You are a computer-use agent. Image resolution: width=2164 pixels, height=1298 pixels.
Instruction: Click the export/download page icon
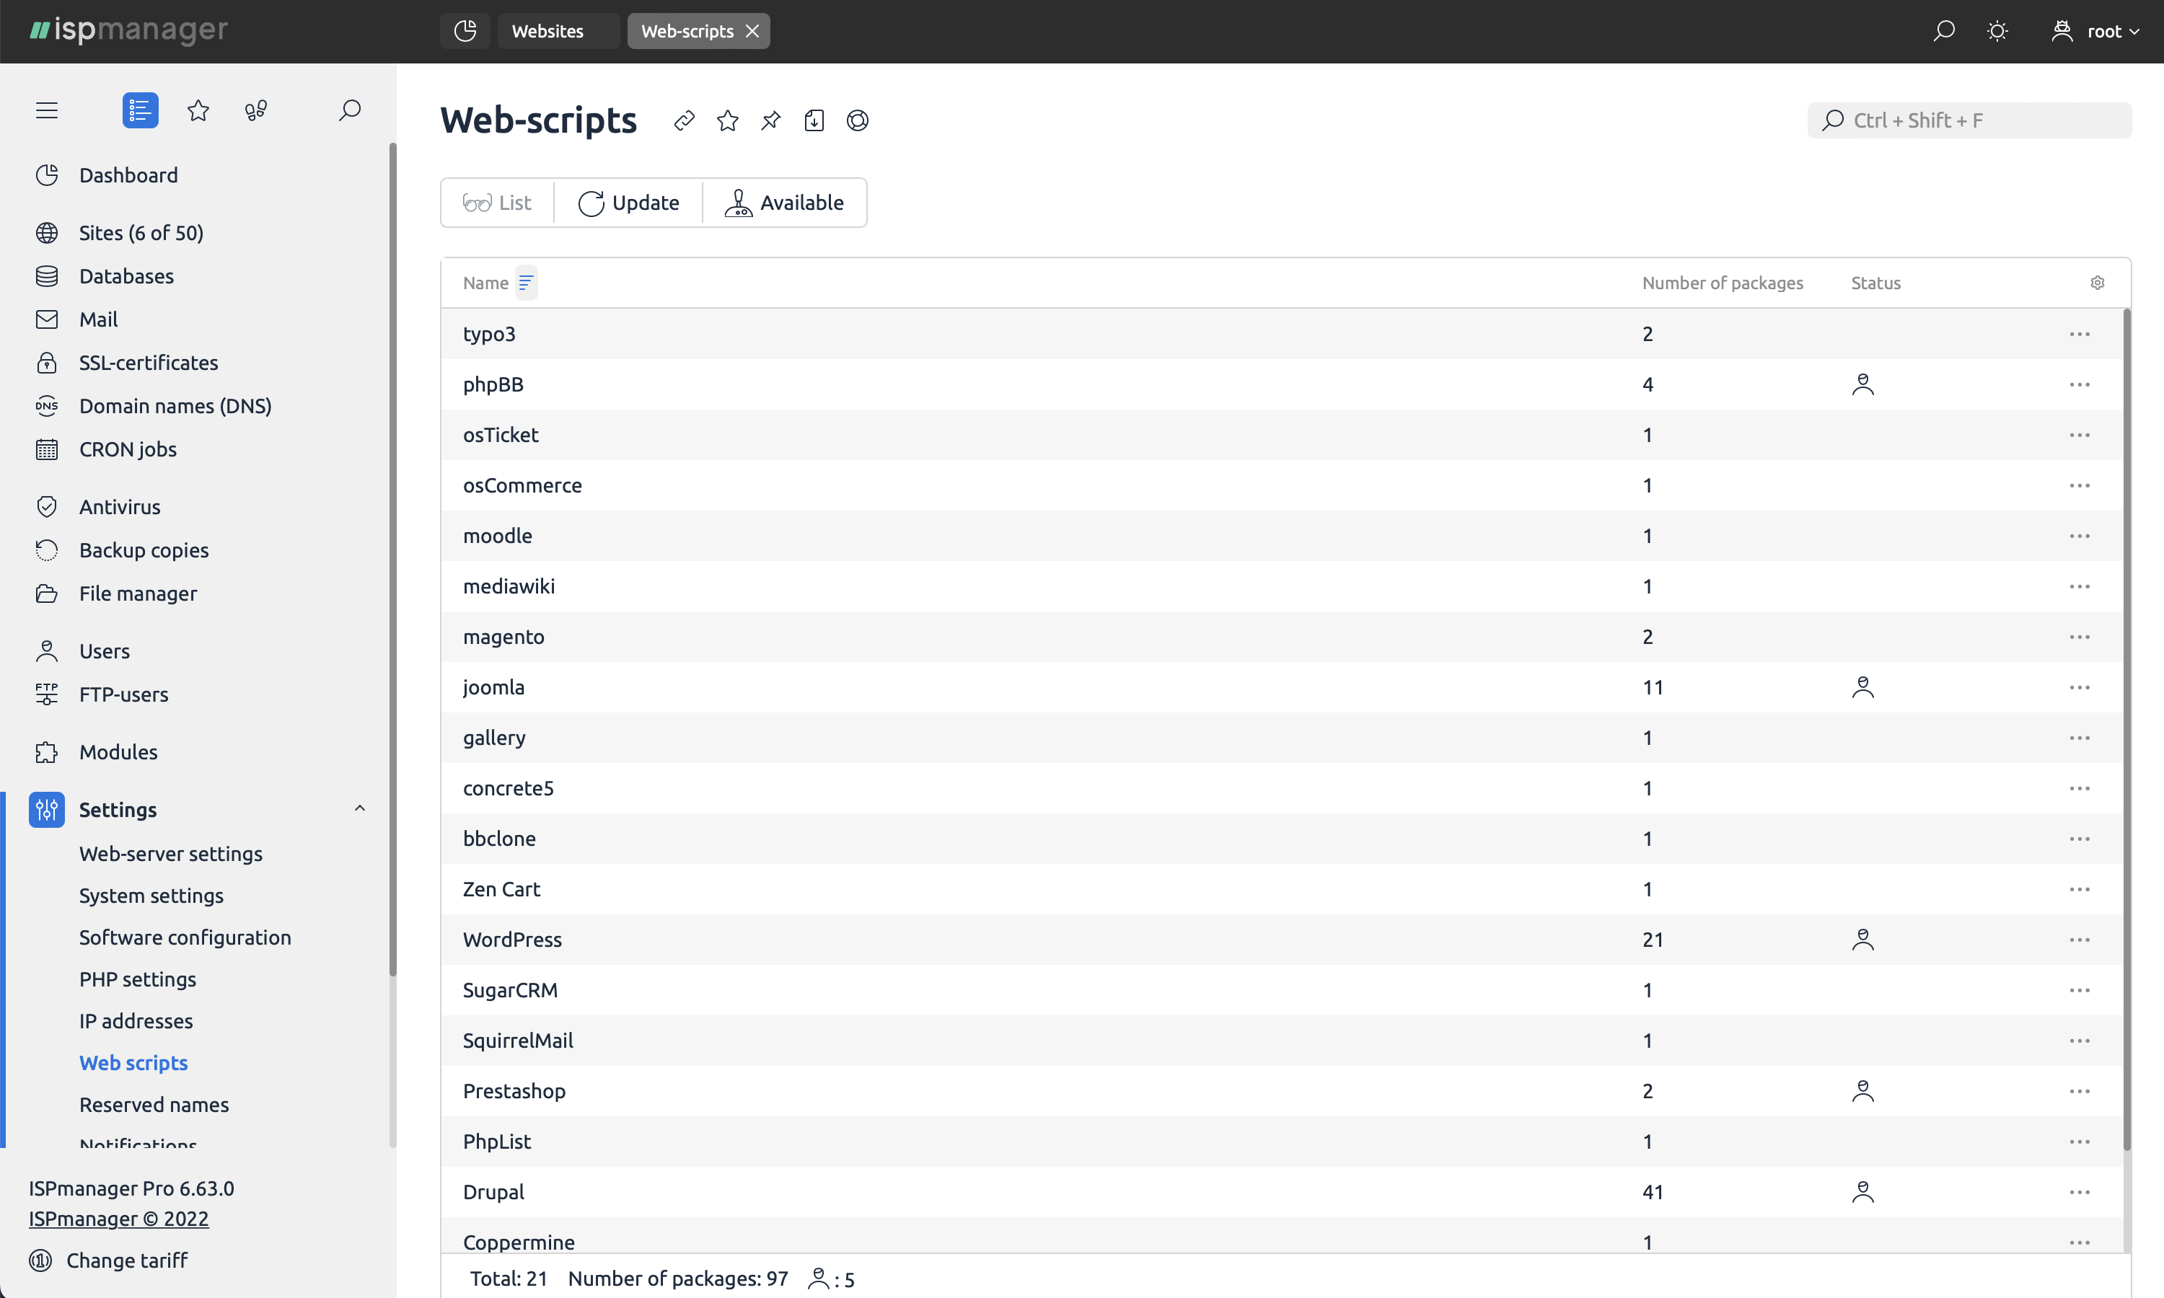tap(814, 120)
